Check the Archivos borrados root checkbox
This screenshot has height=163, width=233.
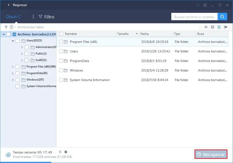coord(8,34)
